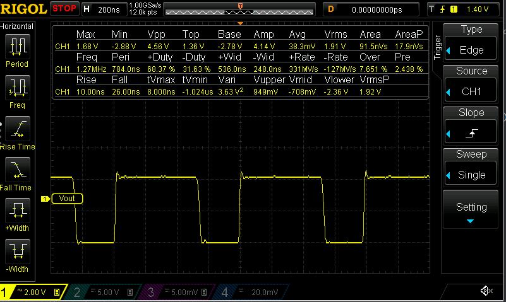
Task: Select channel 2 tab at 5.00 V
Action: 103,293
